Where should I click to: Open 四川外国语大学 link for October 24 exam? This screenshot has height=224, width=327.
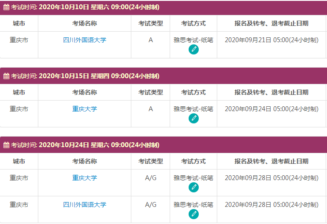[85, 205]
